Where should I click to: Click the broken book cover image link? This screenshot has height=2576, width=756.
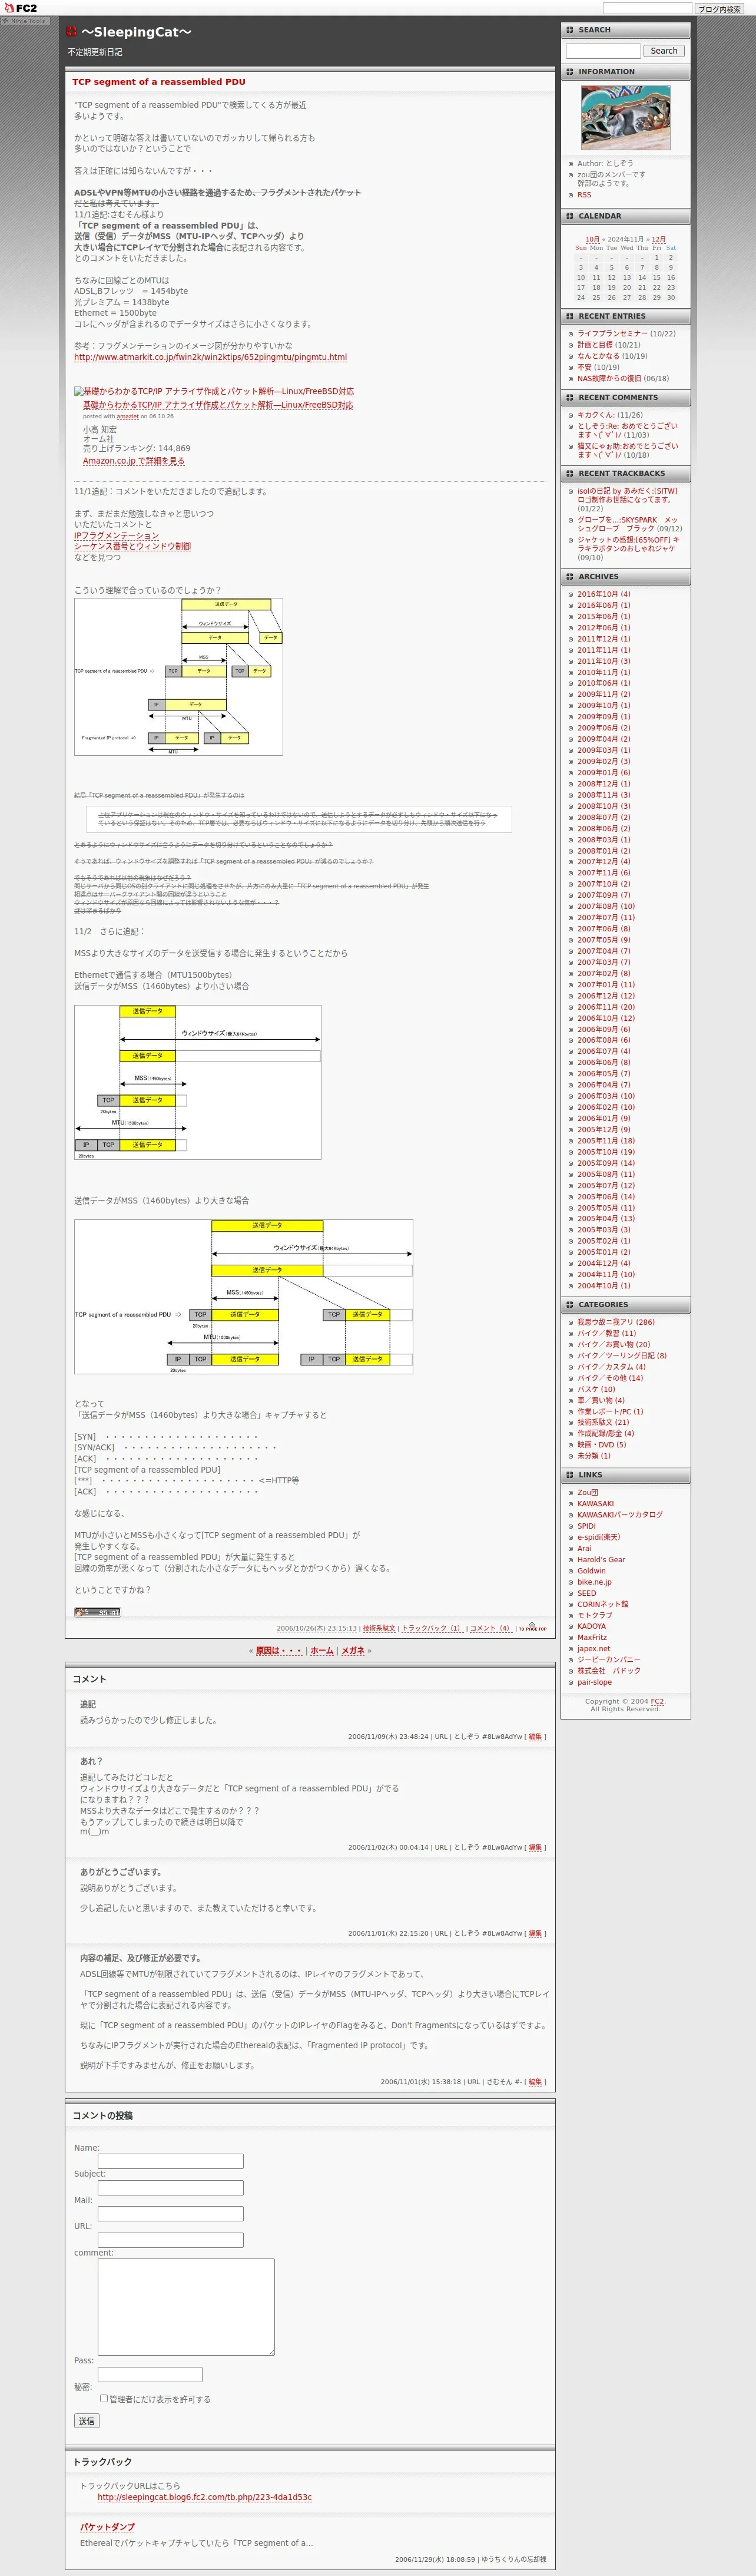tap(213, 392)
